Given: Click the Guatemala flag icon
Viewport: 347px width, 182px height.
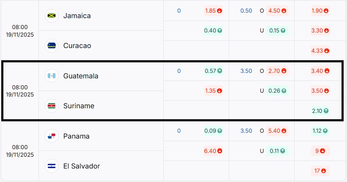Looking at the screenshot, I should (x=52, y=76).
